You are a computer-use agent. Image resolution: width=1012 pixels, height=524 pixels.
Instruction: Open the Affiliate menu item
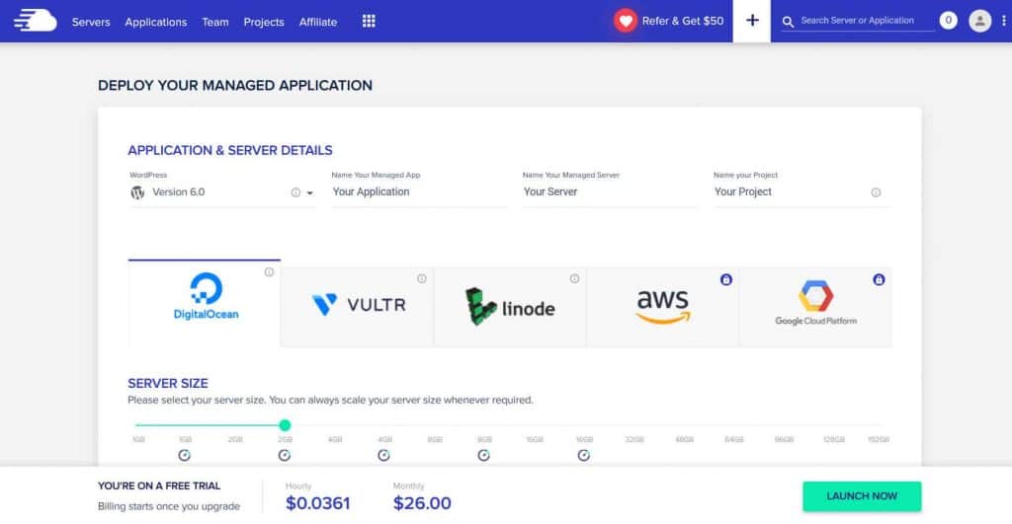click(318, 22)
